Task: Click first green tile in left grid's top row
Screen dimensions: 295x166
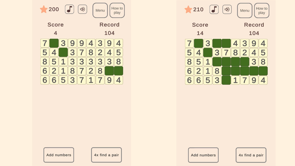Action: (54, 43)
